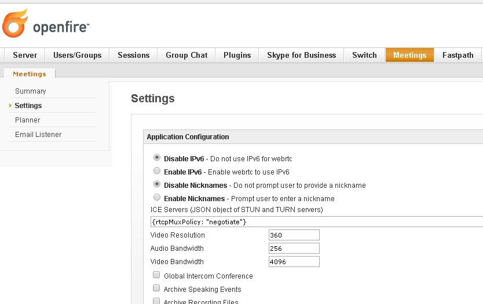The height and width of the screenshot is (304, 483).
Task: Open the Sessions tab
Action: click(x=133, y=55)
